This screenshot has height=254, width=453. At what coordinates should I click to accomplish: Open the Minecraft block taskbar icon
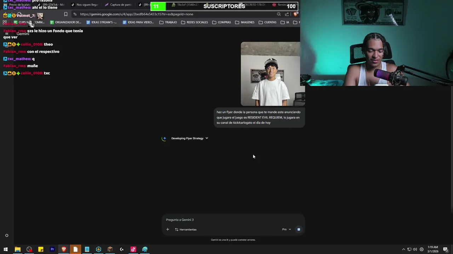click(110, 249)
